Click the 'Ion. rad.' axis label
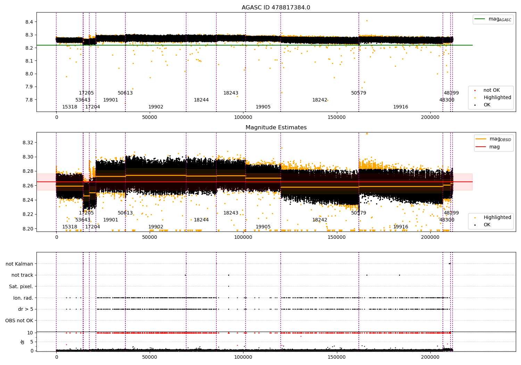Viewport: 521px width, 365px height. [x=23, y=298]
